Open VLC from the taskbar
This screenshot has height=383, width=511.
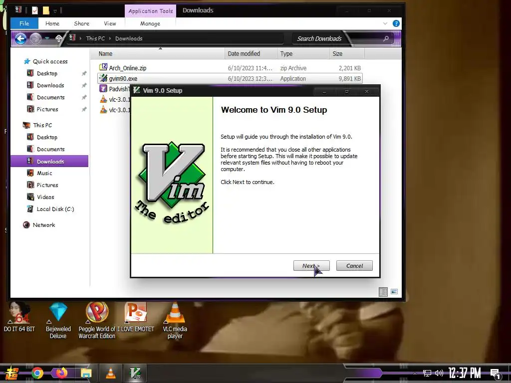[x=111, y=373]
